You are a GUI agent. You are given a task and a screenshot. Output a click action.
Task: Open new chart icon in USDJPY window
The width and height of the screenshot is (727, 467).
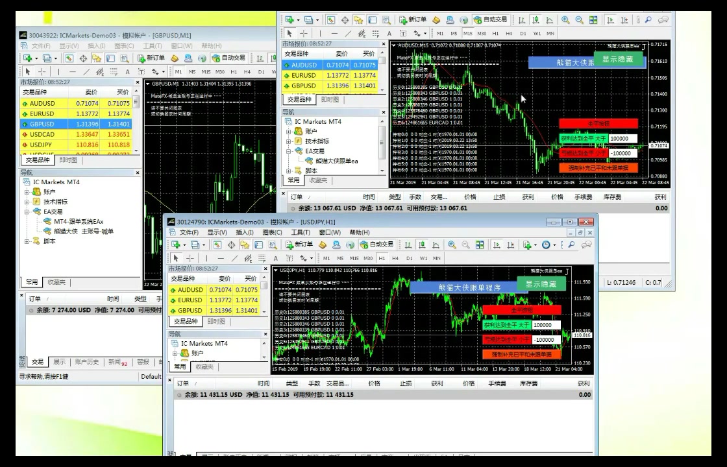[x=175, y=245]
